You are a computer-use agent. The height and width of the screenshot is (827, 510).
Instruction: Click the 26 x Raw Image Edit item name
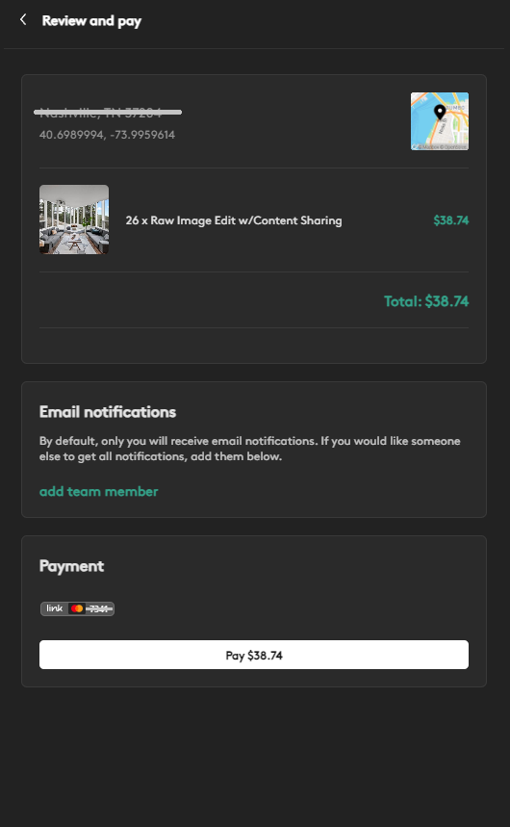point(234,220)
